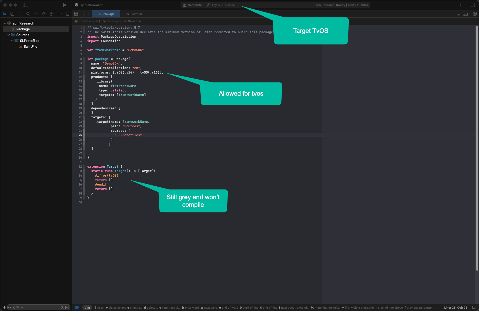The image size is (479, 311).
Task: Switch to the Package tab
Action: click(x=106, y=14)
